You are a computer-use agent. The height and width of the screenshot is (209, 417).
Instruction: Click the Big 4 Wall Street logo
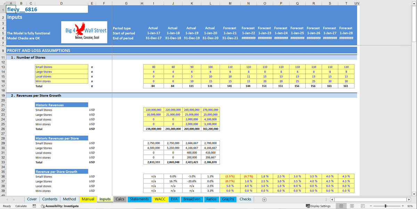pos(84,32)
